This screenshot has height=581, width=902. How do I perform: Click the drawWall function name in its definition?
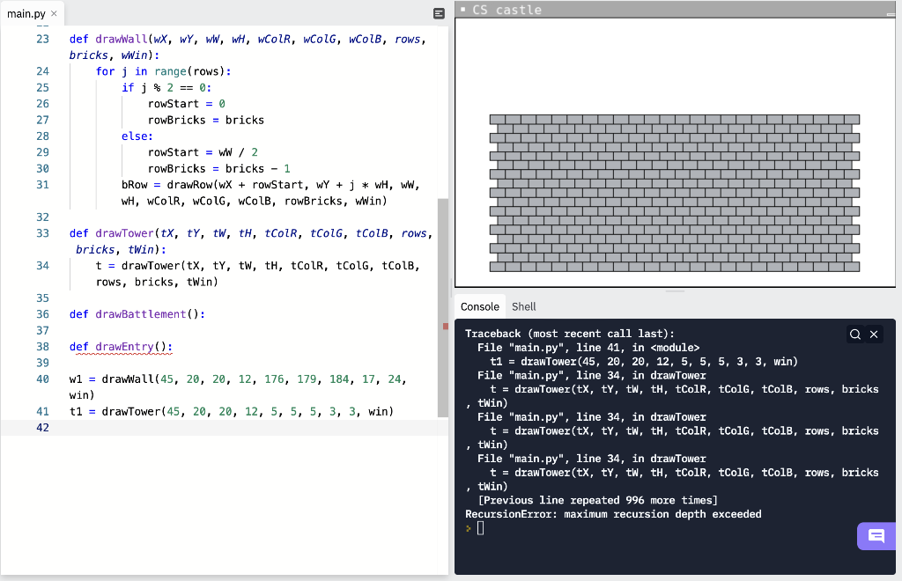pos(122,39)
